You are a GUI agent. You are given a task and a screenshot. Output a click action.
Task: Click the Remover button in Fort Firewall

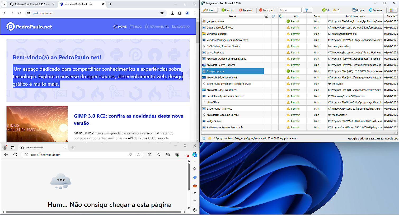pos(266,10)
